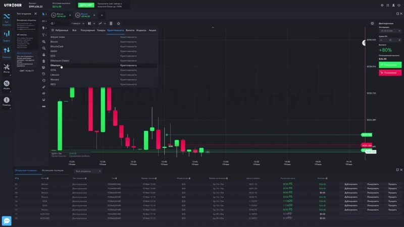Image resolution: width=404 pixels, height=227 pixels.
Task: Toggle fullscreen mode icon in top bar
Action: point(388,5)
